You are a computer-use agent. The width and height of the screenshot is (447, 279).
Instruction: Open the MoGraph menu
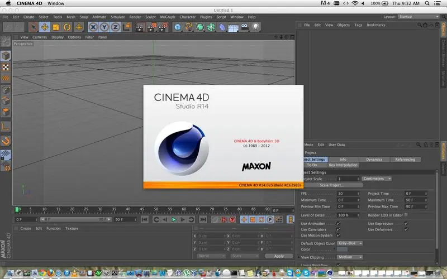coord(167,17)
